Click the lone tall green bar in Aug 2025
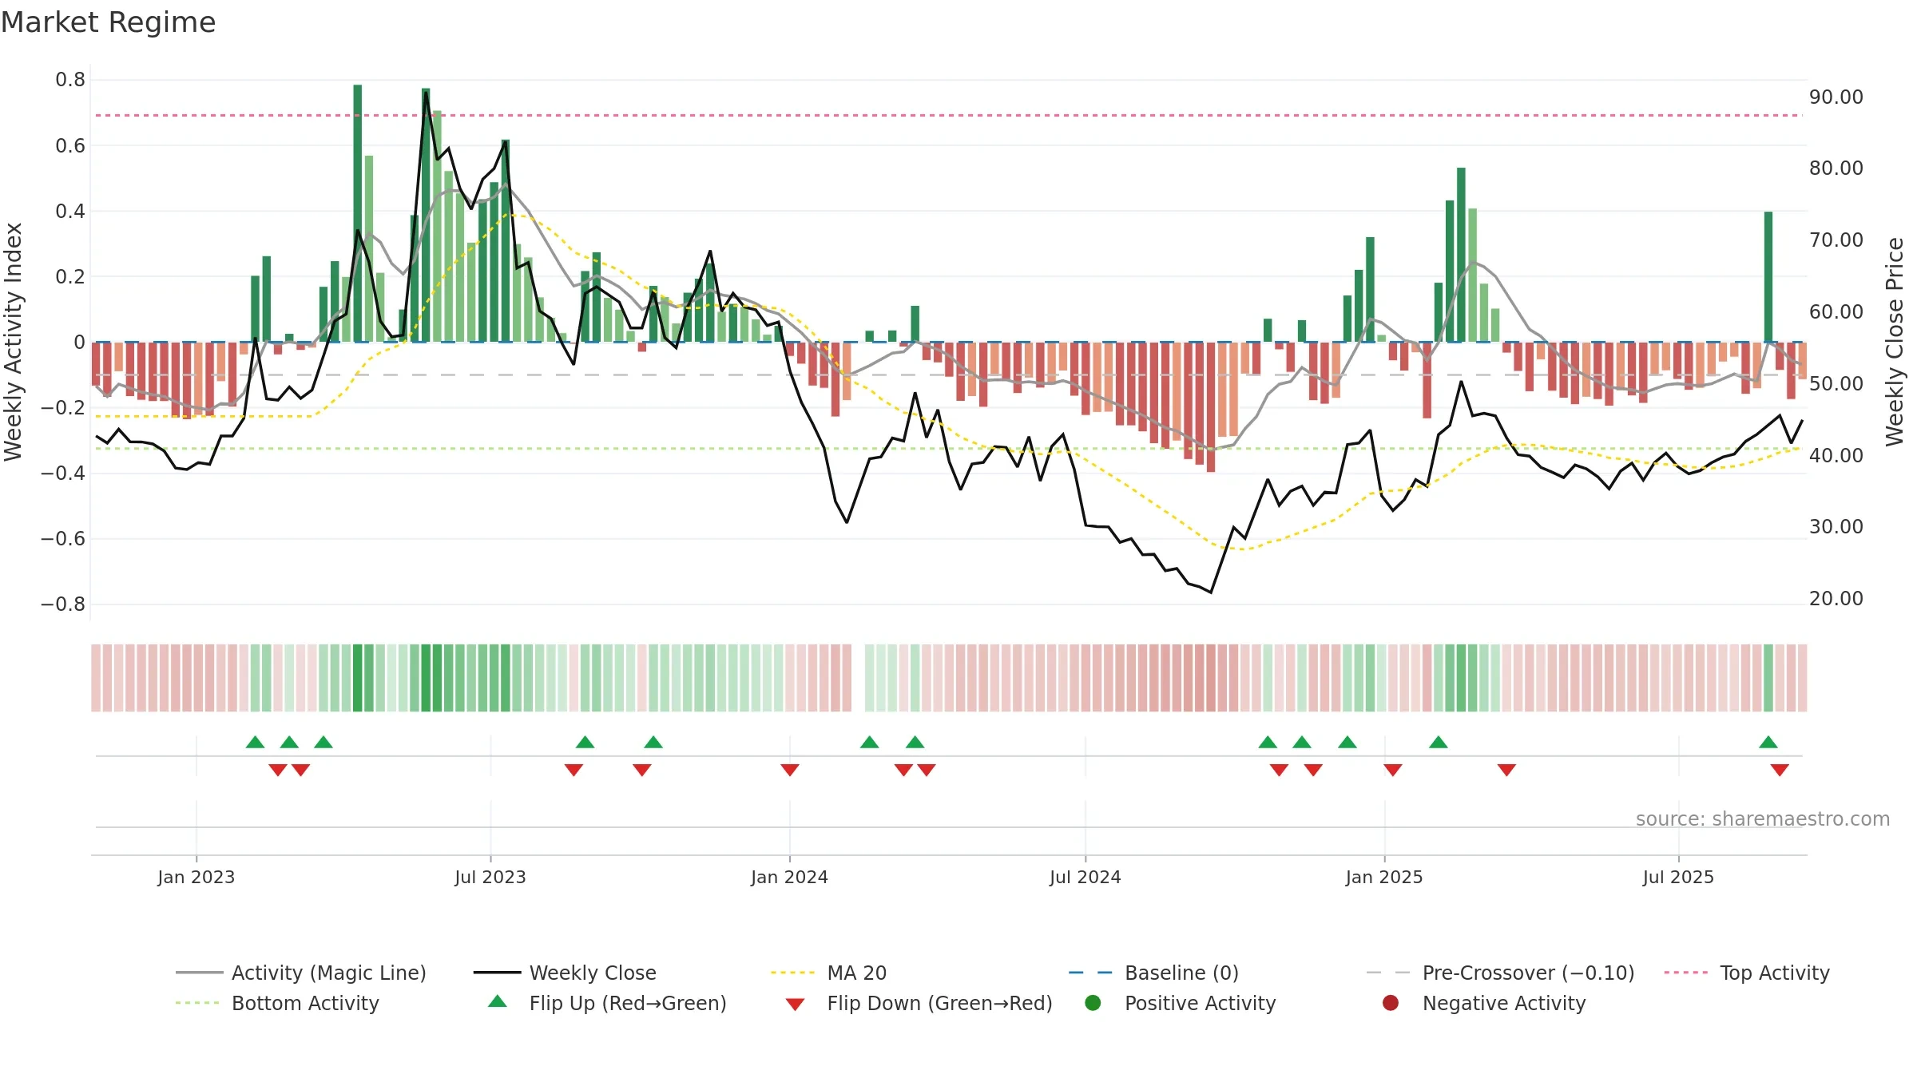The height and width of the screenshot is (1078, 1917). click(1768, 277)
